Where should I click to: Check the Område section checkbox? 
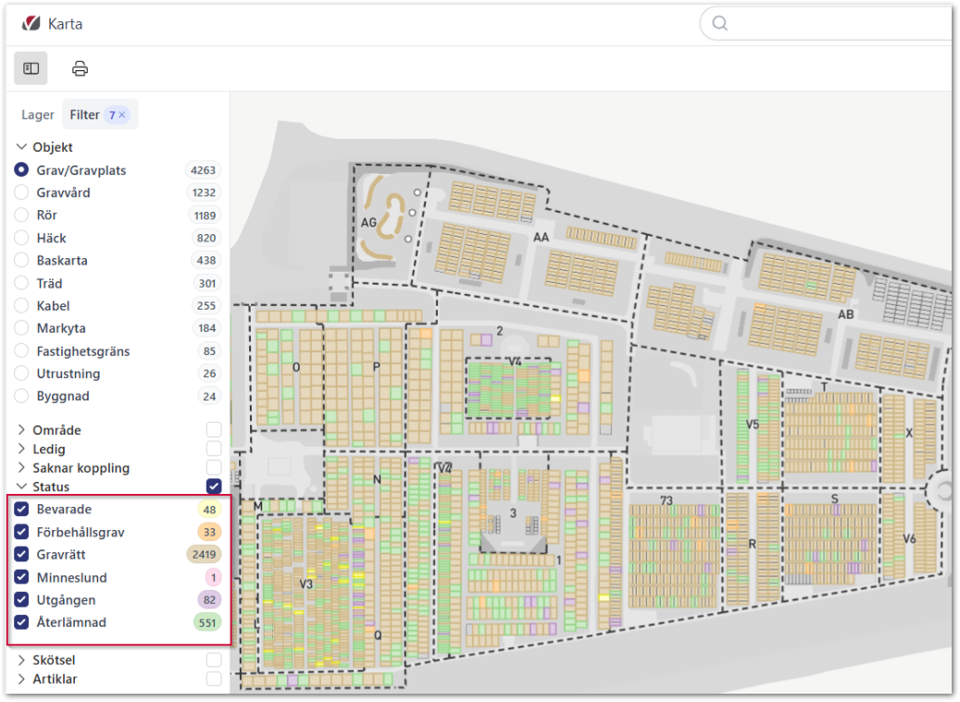214,430
